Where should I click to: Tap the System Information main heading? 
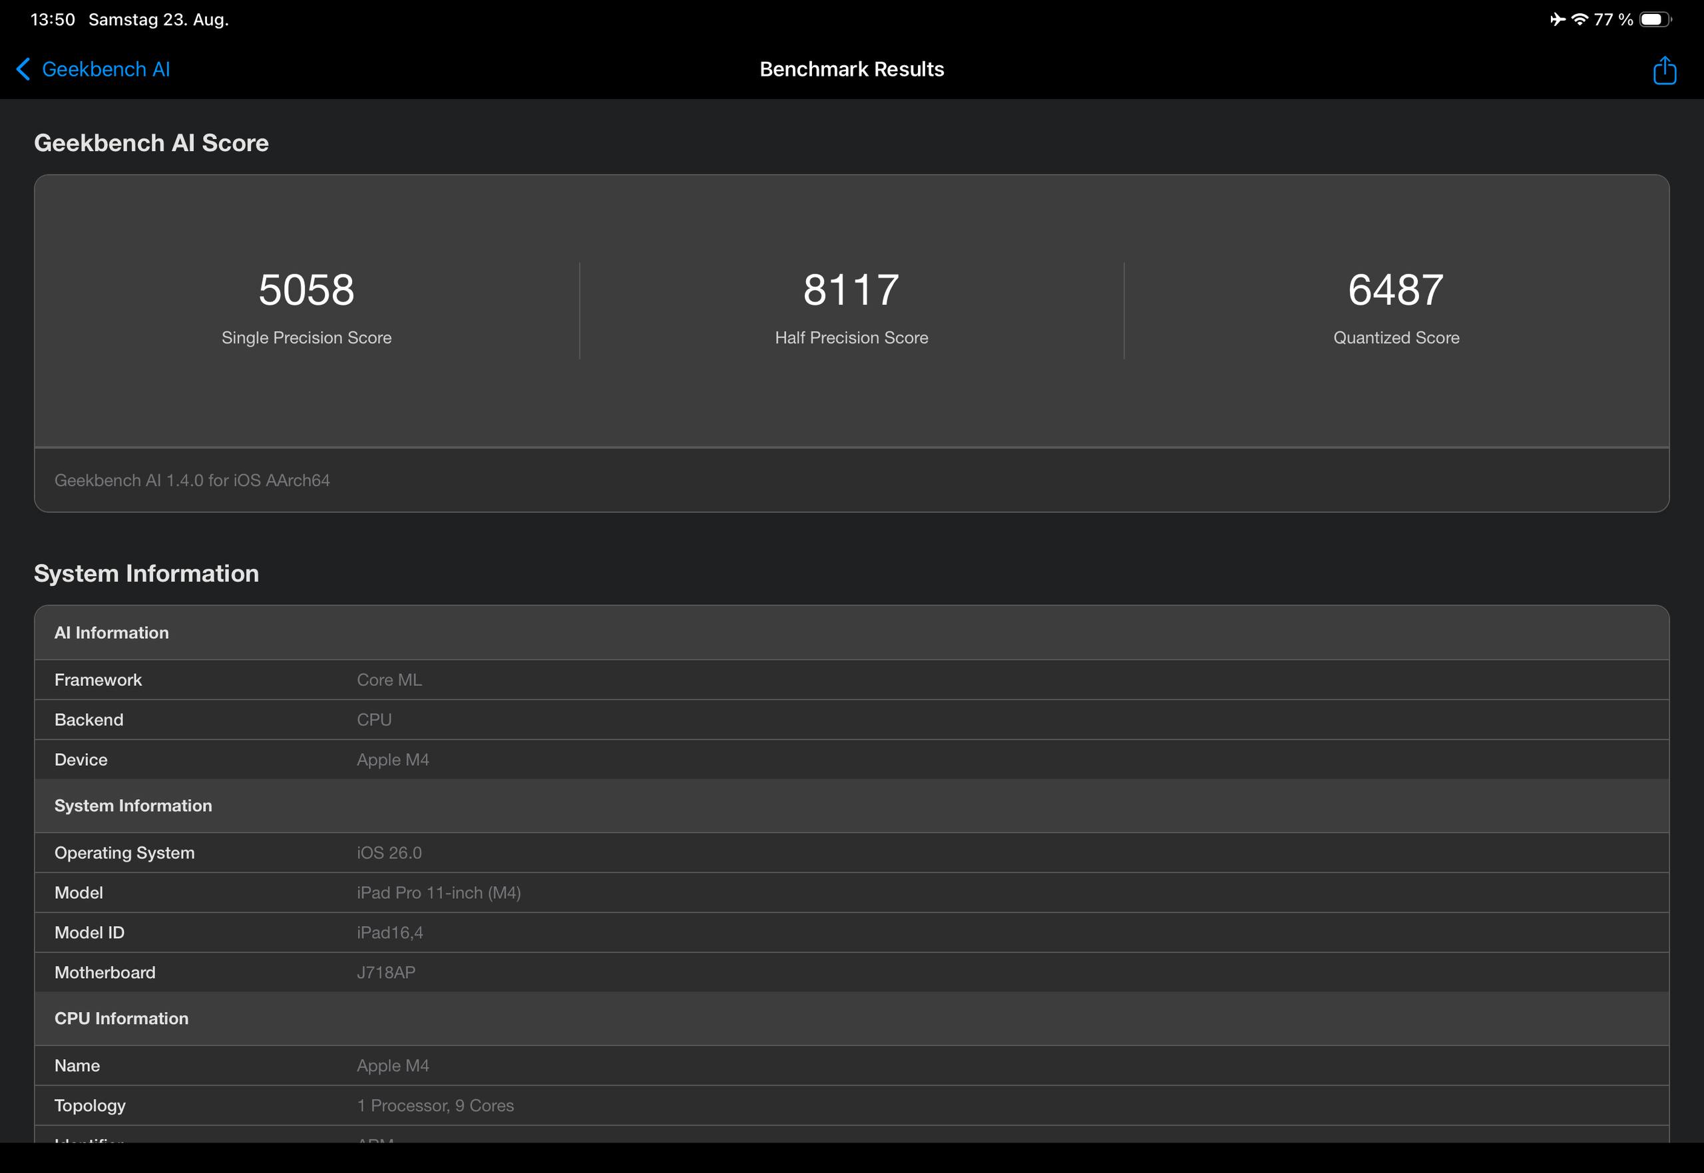pyautogui.click(x=146, y=574)
